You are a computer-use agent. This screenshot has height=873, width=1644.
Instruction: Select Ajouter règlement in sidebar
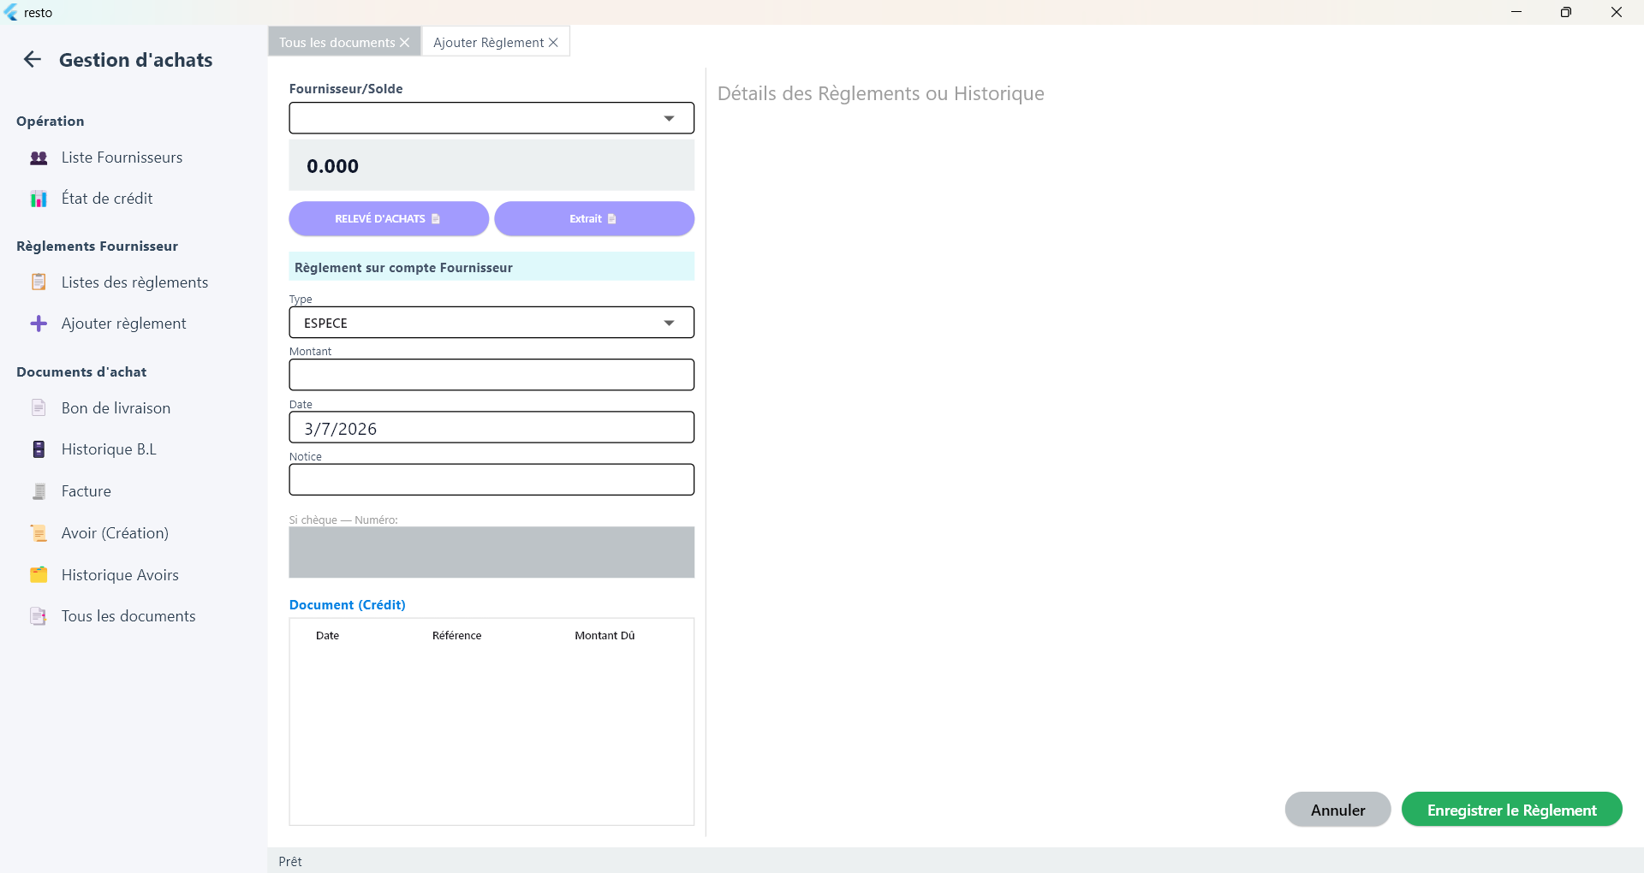(x=123, y=324)
